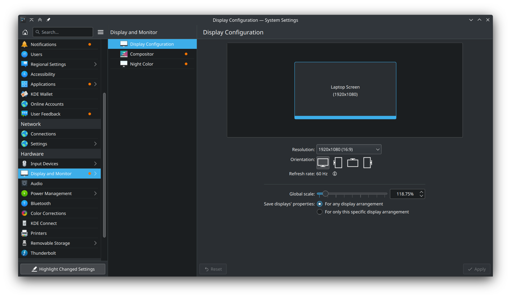
Task: Click the home icon in the sidebar header
Action: (25, 32)
